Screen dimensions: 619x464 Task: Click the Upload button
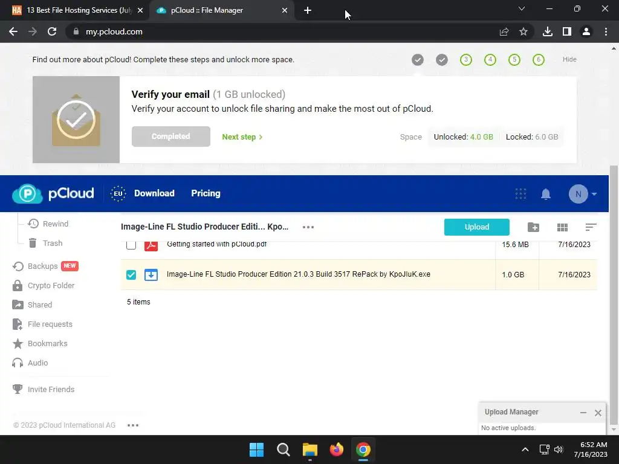(476, 227)
